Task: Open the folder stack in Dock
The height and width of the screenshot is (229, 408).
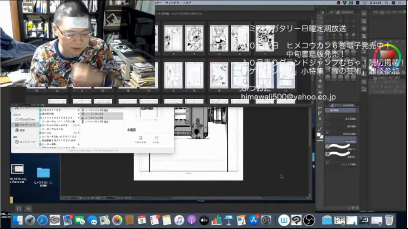Action: pyautogui.click(x=327, y=221)
